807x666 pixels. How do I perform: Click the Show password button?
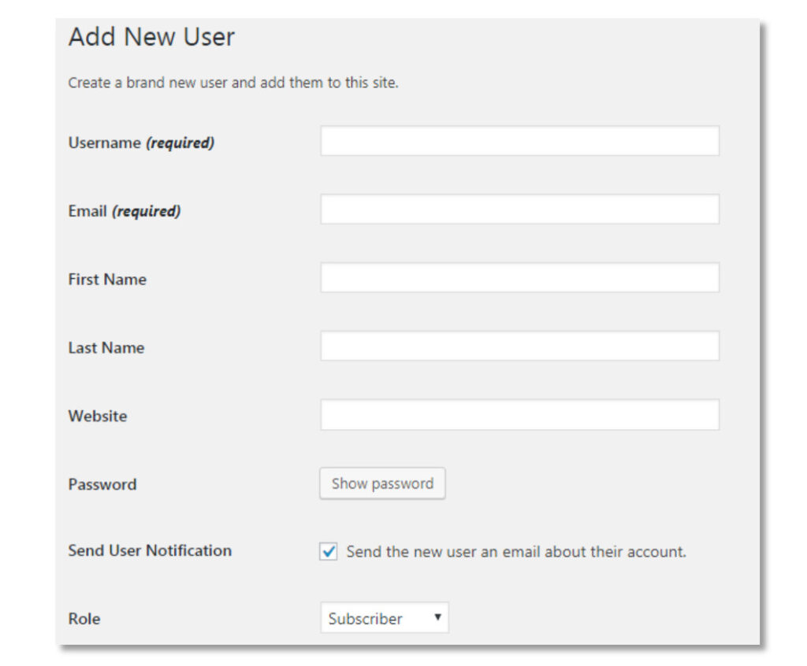(382, 483)
